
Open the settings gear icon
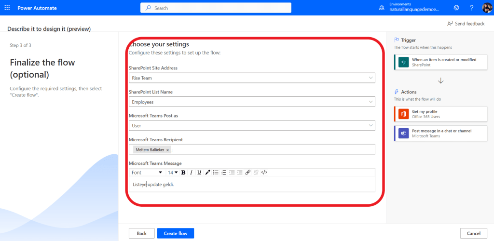456,8
